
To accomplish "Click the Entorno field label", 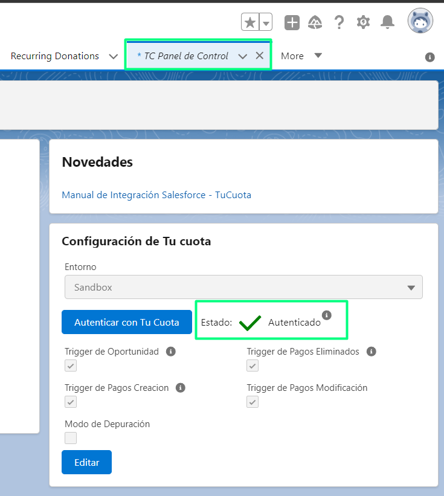I will (x=80, y=267).
